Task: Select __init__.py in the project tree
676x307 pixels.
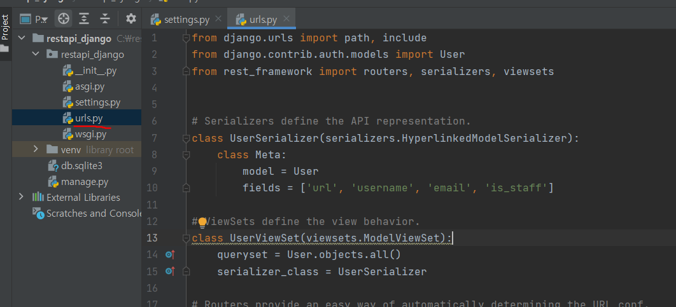Action: tap(95, 71)
